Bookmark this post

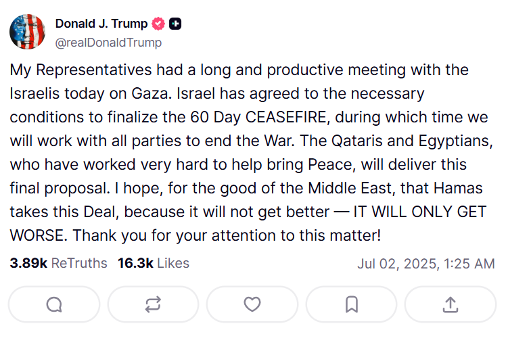click(x=351, y=305)
